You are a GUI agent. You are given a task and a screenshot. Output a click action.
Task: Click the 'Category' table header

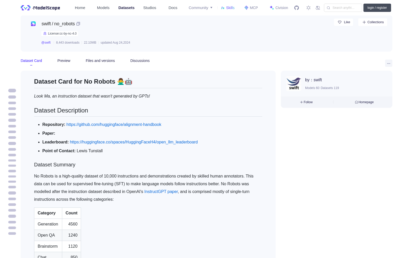(x=48, y=213)
